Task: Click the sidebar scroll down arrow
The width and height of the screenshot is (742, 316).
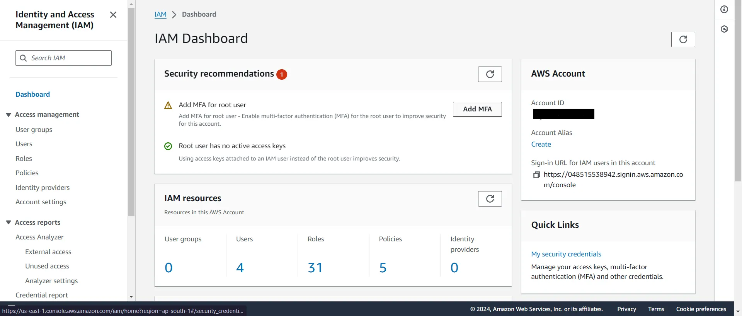Action: (x=131, y=297)
